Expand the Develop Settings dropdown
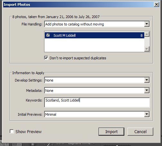 147,80
